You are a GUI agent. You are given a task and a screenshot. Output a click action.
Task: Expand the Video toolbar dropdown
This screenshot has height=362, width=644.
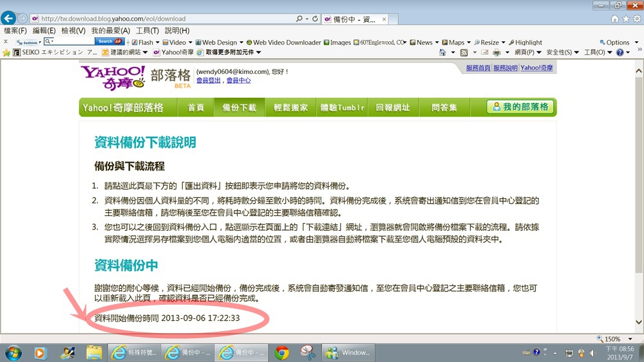pos(190,42)
